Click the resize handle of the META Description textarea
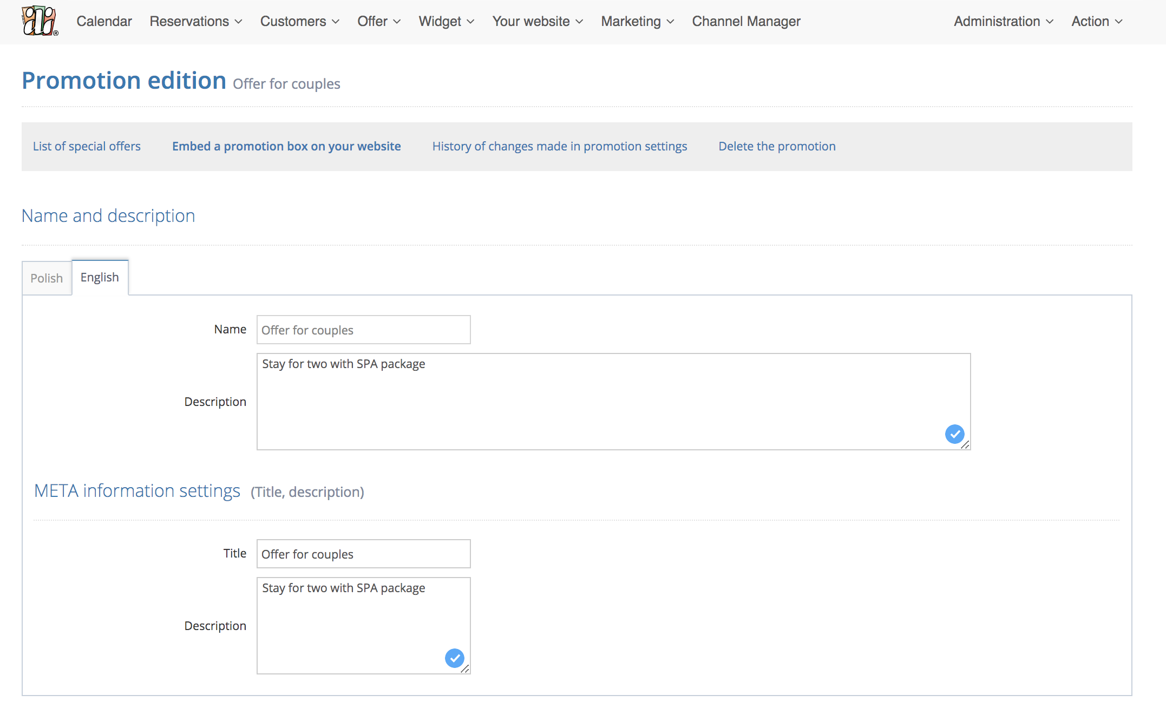The width and height of the screenshot is (1166, 721). (465, 669)
